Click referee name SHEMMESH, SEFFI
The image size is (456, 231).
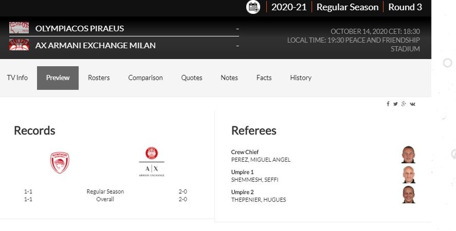point(255,179)
